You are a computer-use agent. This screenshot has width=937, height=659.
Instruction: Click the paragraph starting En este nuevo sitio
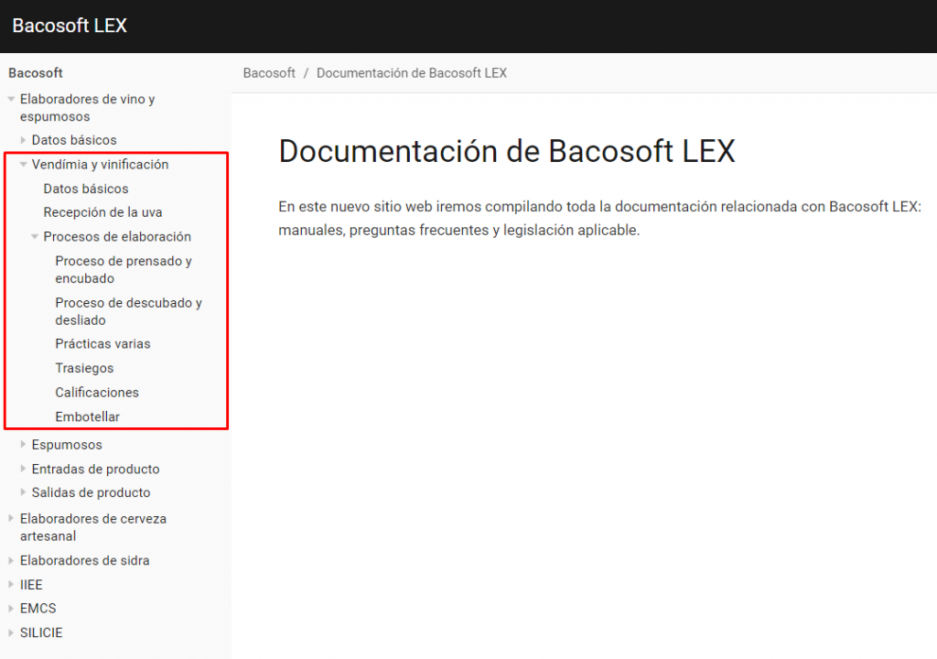(600, 218)
